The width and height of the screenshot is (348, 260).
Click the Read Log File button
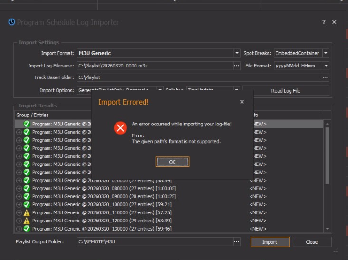coord(285,90)
